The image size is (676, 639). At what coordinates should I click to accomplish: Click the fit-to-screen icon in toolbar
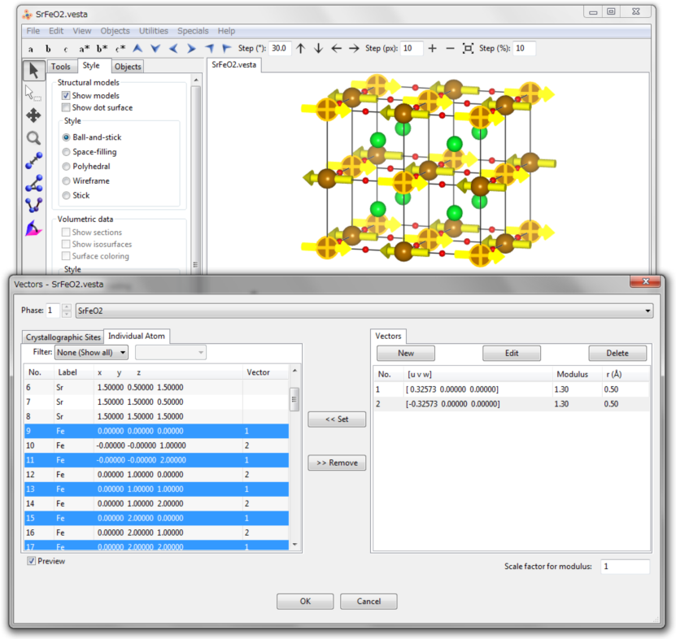point(468,48)
